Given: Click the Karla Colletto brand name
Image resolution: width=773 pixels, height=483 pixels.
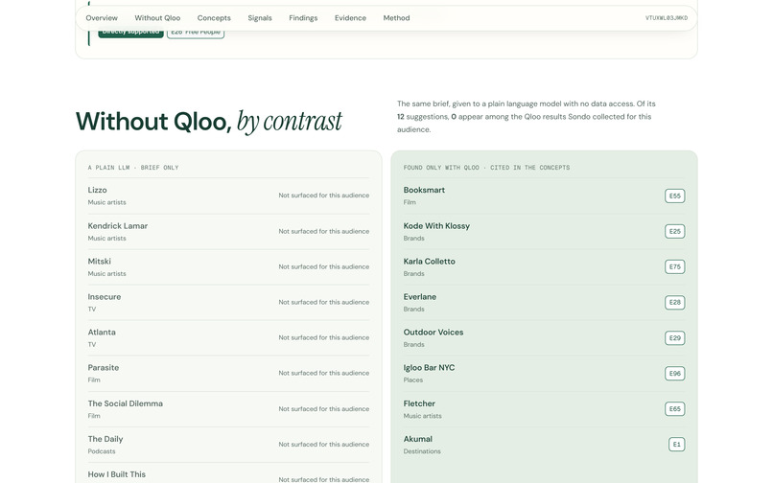Looking at the screenshot, I should tap(429, 262).
